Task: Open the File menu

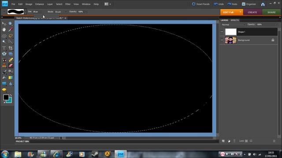Action: [x=13, y=4]
